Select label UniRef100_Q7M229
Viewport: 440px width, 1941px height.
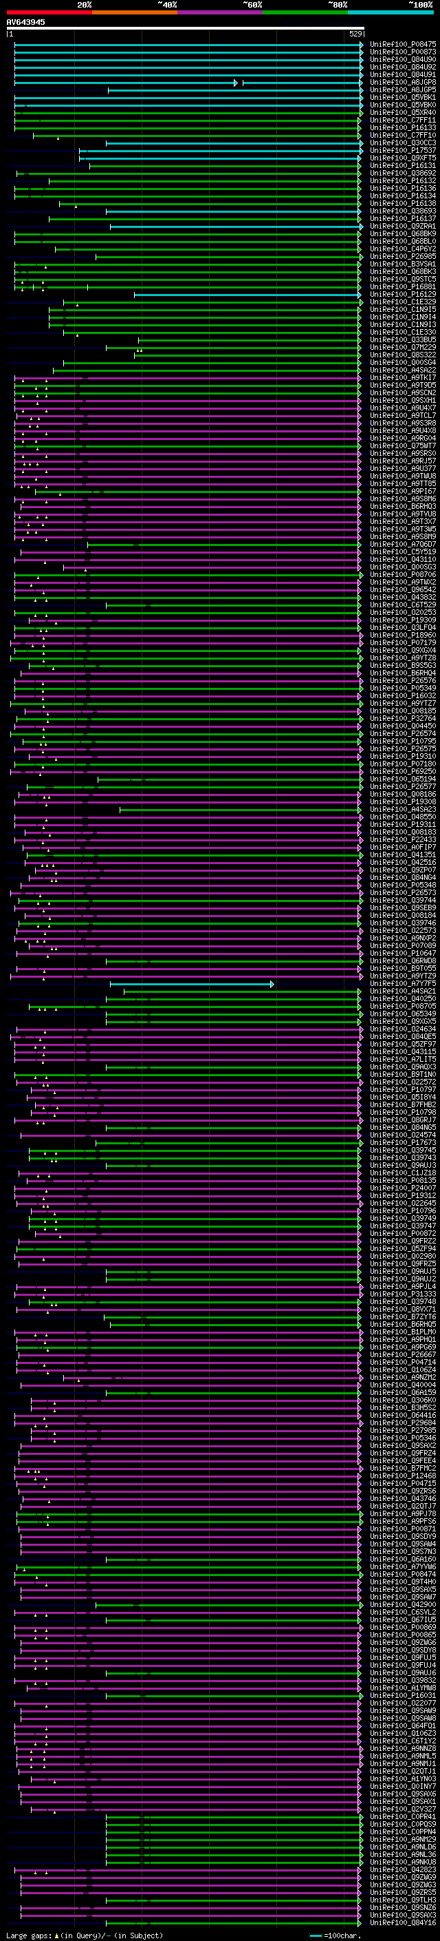pos(403,347)
